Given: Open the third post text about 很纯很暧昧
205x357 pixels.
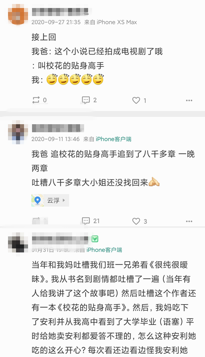Looking at the screenshot, I should (x=114, y=307).
